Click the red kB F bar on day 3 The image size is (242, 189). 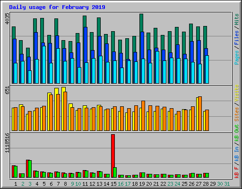coord(27,169)
